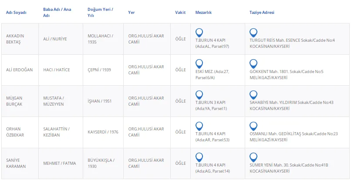
Task: Open cemetery location pin for Ali Erdoğan
Action: point(199,63)
